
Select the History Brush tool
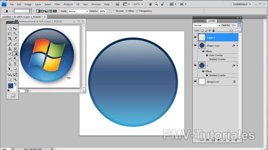(x=15, y=49)
